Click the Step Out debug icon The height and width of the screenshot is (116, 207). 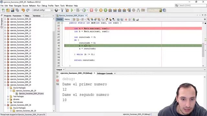click(x=124, y=10)
